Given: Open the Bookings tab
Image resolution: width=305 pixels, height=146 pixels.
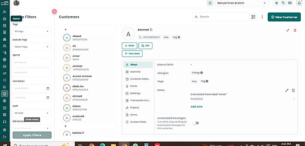Looking at the screenshot, I should (x=138, y=93).
